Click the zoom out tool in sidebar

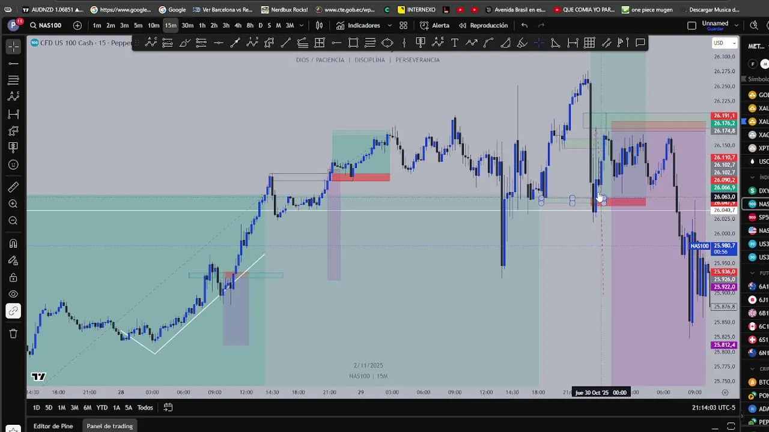tap(13, 221)
